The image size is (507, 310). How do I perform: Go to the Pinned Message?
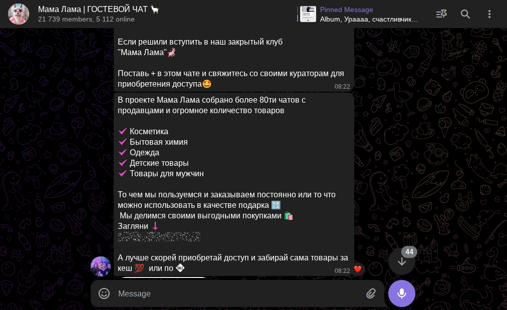coord(359,14)
